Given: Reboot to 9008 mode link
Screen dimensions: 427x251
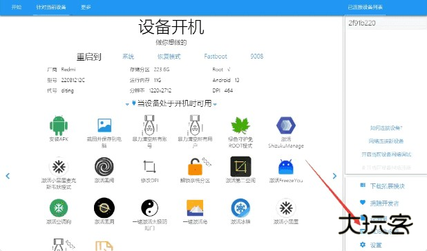Looking at the screenshot, I should point(257,57).
